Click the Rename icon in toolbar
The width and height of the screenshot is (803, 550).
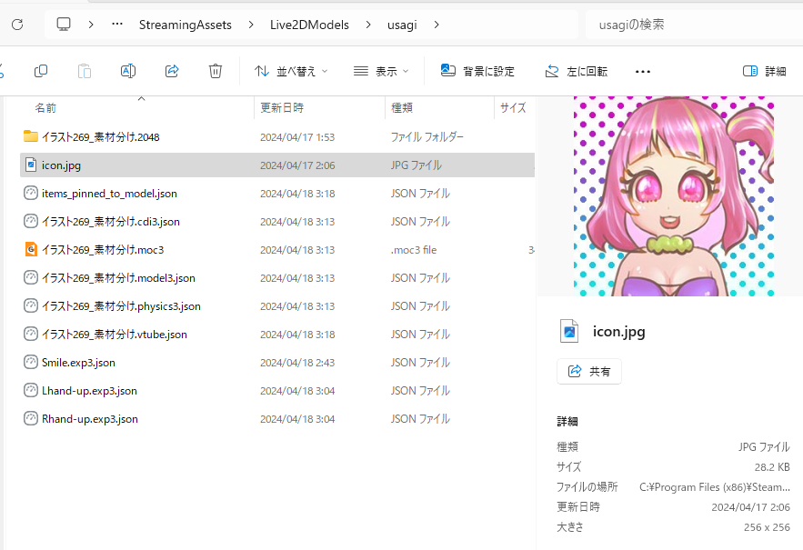pos(128,71)
